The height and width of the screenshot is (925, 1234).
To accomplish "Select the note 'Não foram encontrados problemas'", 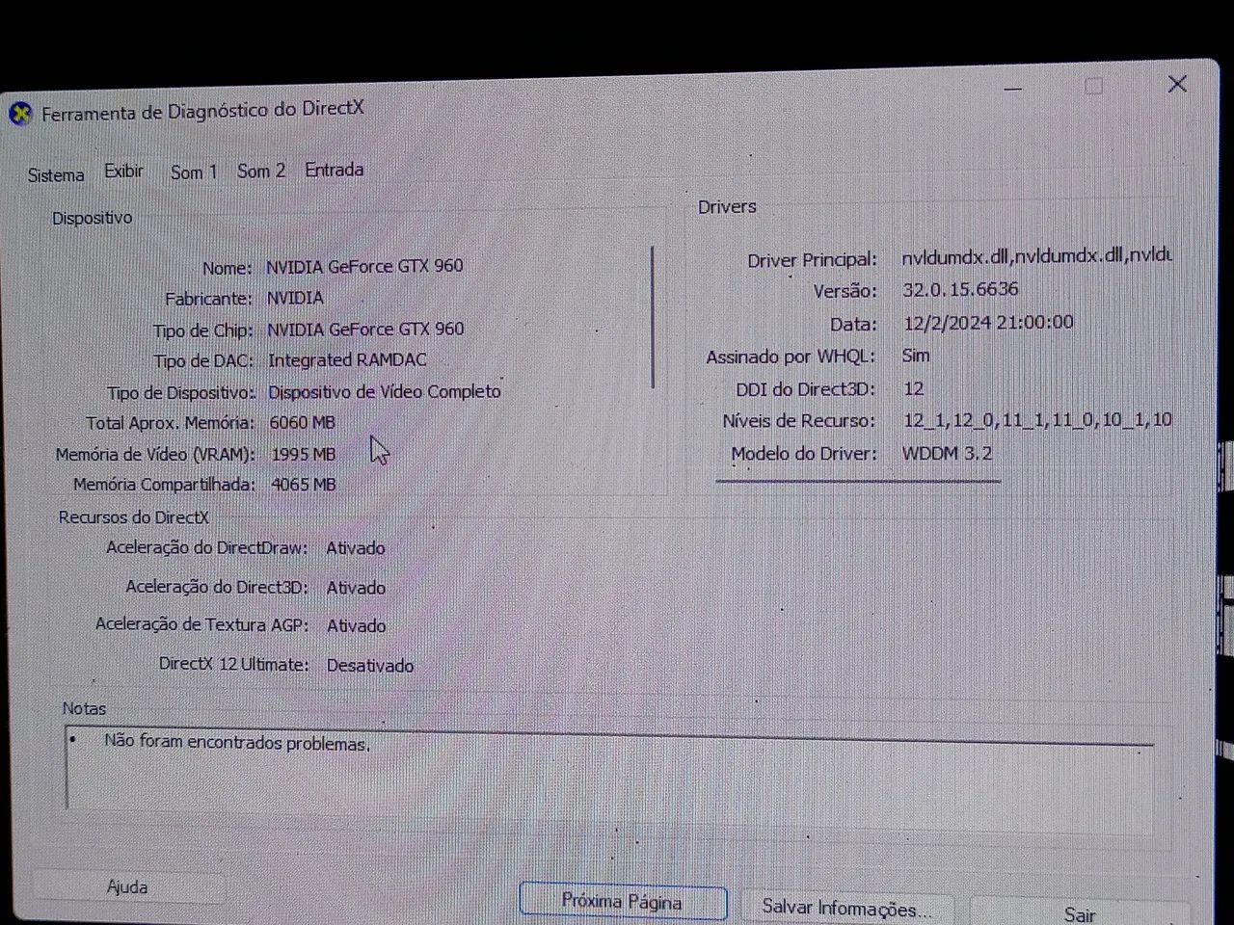I will tap(234, 743).
